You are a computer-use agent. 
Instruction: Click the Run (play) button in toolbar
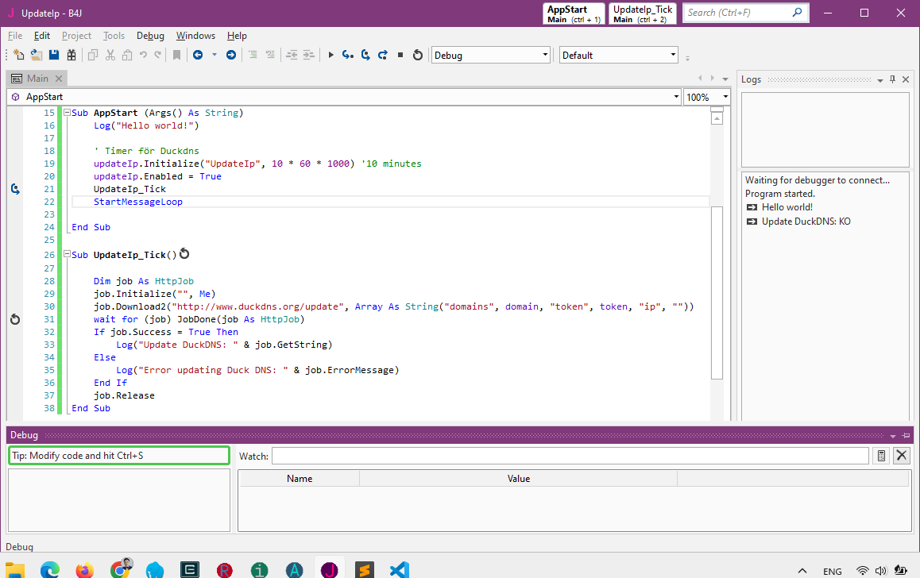[331, 55]
